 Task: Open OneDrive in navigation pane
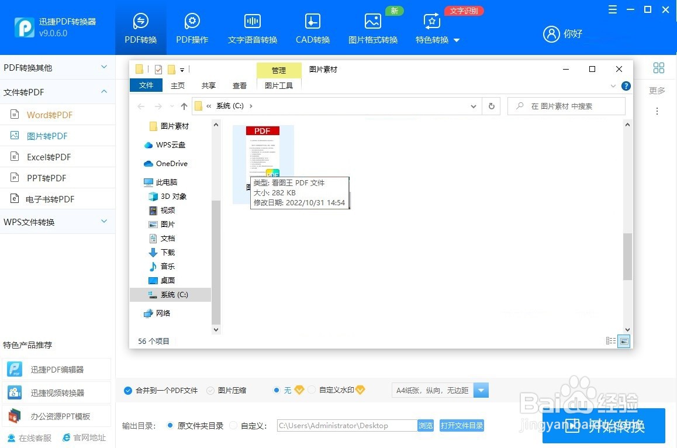point(166,164)
